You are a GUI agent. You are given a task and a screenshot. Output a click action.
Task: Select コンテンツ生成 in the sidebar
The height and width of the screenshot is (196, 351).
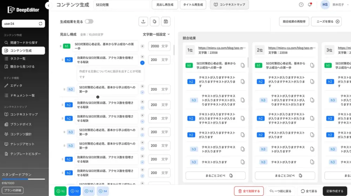point(23,50)
